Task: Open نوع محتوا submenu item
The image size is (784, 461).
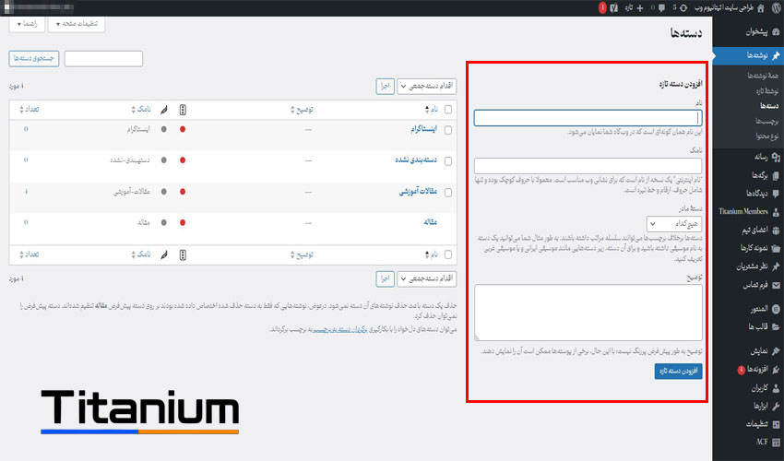Action: click(x=767, y=136)
